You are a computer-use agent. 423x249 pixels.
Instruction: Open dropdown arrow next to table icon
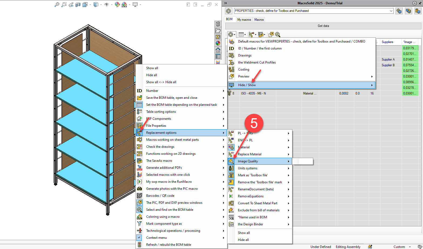click(245, 34)
